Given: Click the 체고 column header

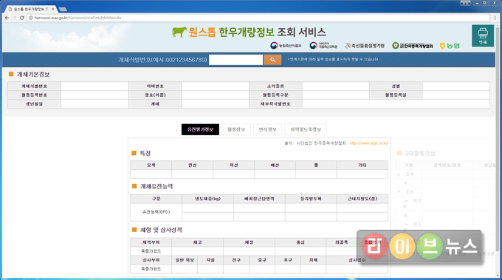Looking at the screenshot, I should [x=198, y=242].
